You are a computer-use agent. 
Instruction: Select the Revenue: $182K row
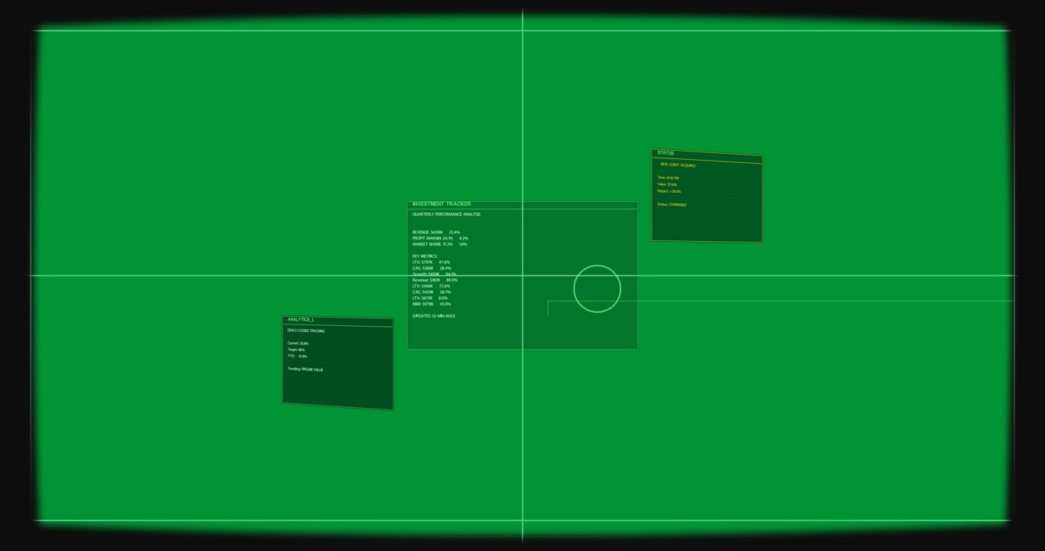coord(435,280)
